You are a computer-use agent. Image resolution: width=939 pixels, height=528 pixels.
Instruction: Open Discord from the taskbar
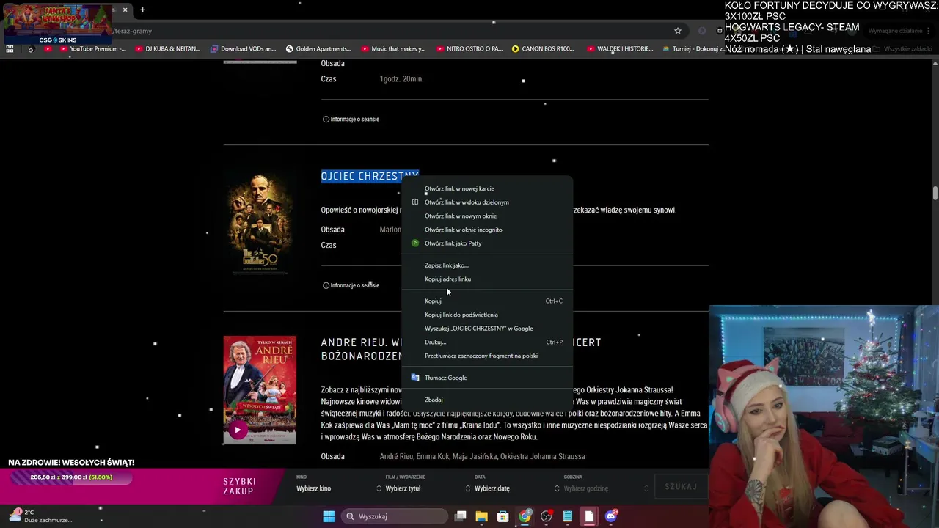[611, 516]
